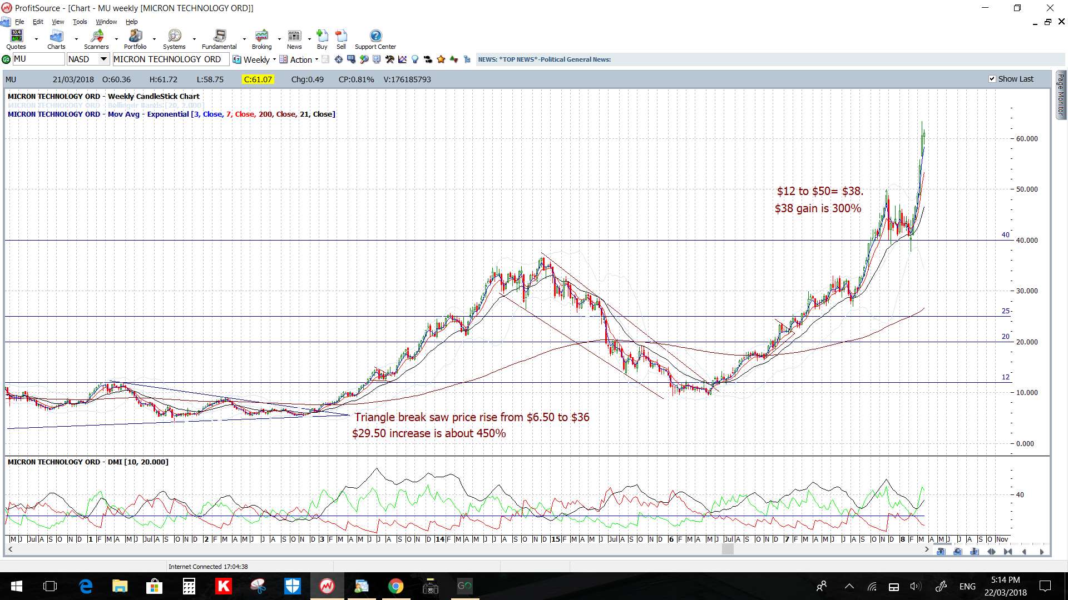Click the compress-expand horizontal arrows icon

991,552
